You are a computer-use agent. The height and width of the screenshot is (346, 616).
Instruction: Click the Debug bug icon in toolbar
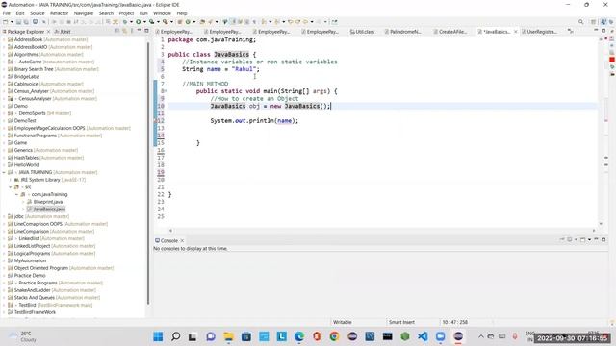point(125,22)
